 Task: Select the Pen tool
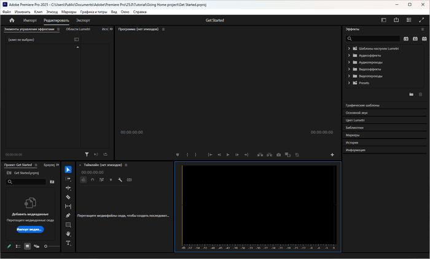tap(68, 215)
